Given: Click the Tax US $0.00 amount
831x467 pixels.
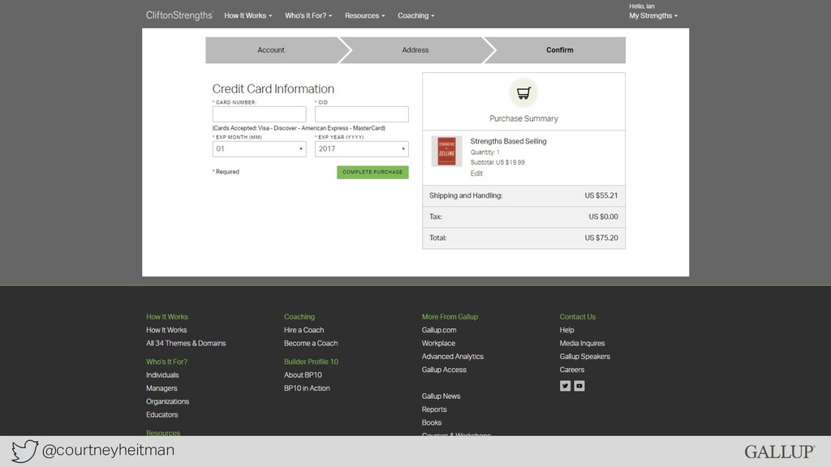Looking at the screenshot, I should [603, 216].
